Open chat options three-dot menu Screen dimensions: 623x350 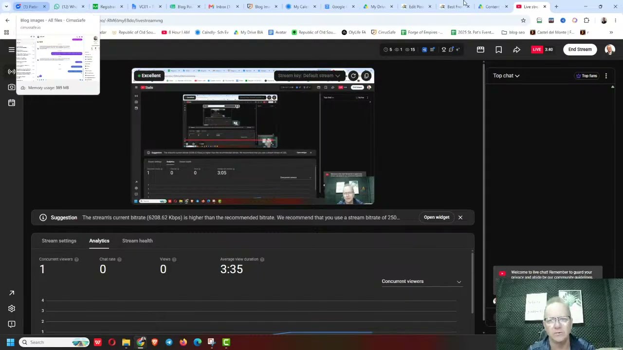[x=606, y=76]
